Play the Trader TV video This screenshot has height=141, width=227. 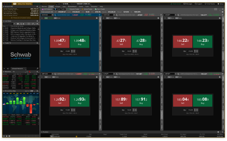coord(4,69)
